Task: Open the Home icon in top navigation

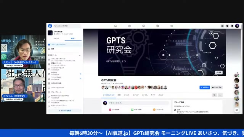Action: (x=115, y=26)
